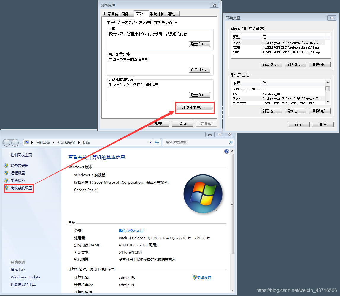Expand the breadcrumb arrow after 系统和安全
The height and width of the screenshot is (296, 340).
(x=79, y=142)
